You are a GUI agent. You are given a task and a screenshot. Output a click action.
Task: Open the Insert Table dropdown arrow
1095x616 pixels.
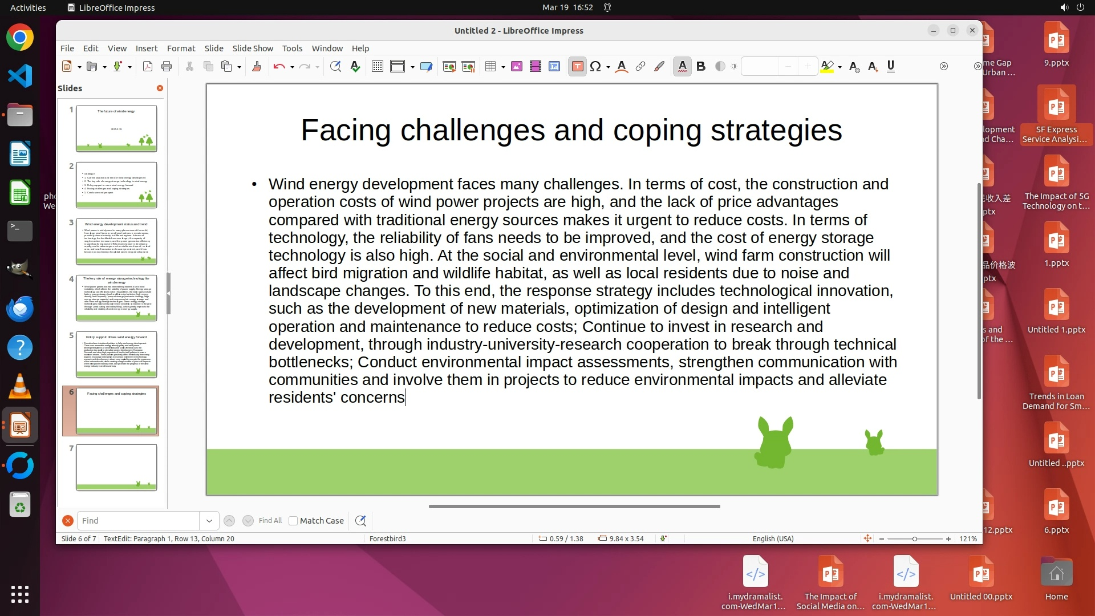[x=503, y=67]
